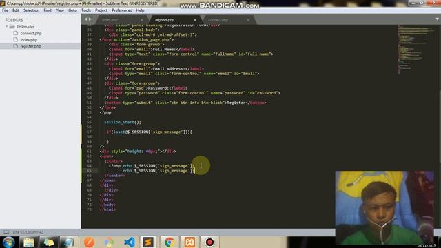Click the form action="/action_page.php" line

pyautogui.click(x=136, y=40)
